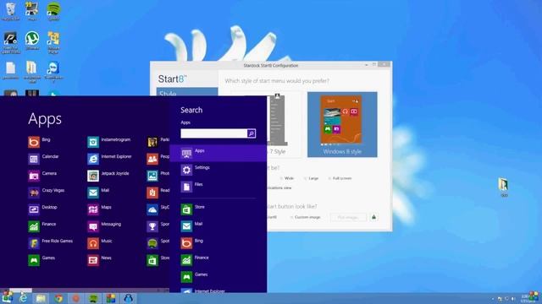Open Instametrogram app
This screenshot has height=304, width=542.
[109, 142]
